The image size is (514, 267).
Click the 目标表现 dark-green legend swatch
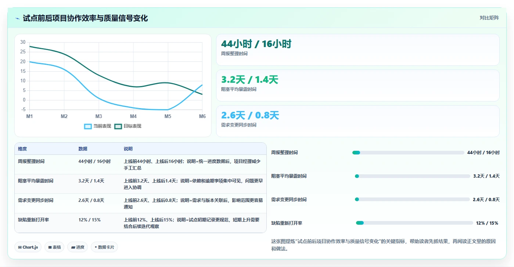[118, 126]
